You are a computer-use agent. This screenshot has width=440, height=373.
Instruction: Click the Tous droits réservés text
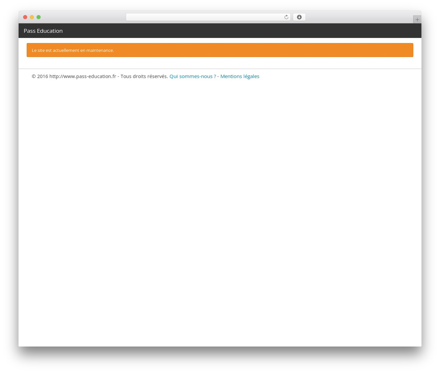point(144,76)
